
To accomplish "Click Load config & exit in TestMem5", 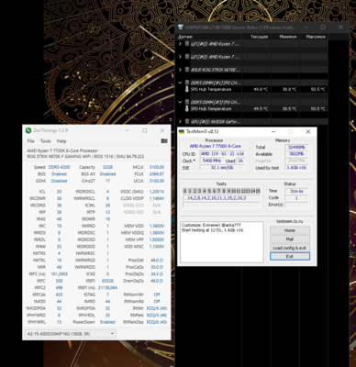I will point(290,248).
